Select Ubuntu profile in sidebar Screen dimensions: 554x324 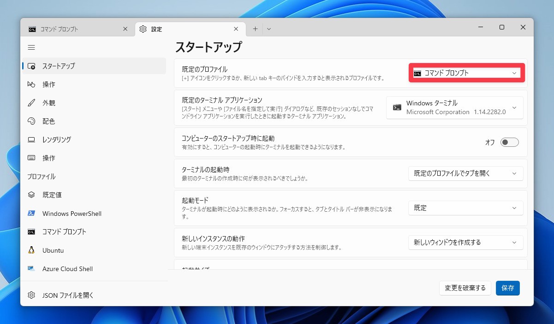pos(53,250)
